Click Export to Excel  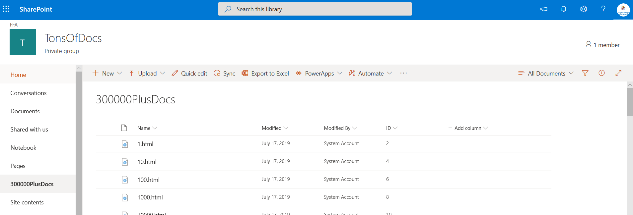[265, 73]
